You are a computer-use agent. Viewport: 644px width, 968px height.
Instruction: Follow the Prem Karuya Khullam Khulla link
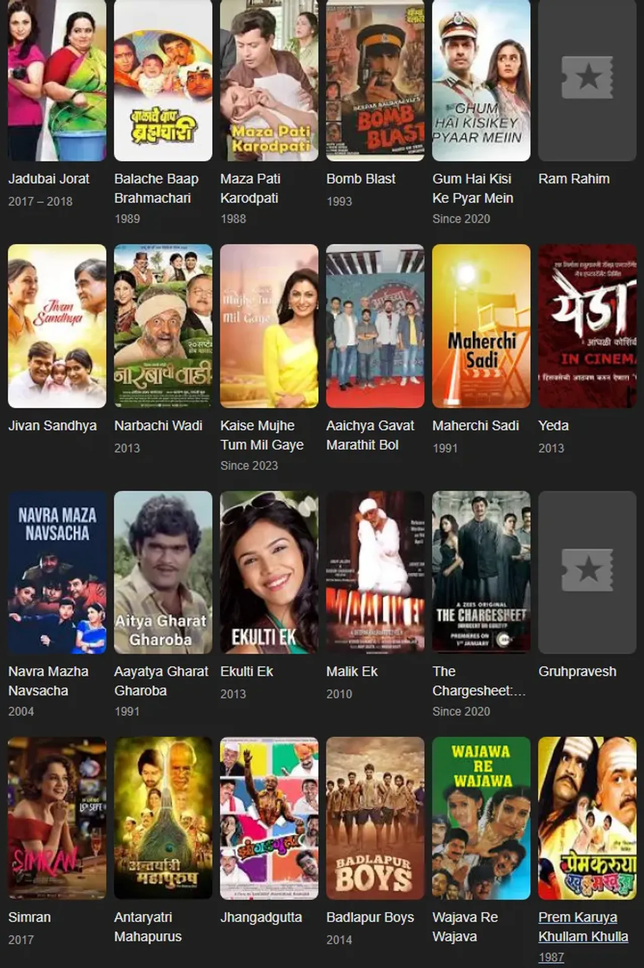point(583,927)
